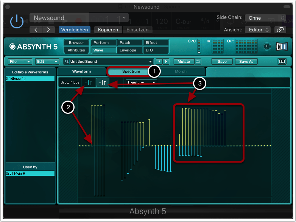The image size is (296, 222).
Task: Select the previous sound arrow
Action: pos(159,61)
